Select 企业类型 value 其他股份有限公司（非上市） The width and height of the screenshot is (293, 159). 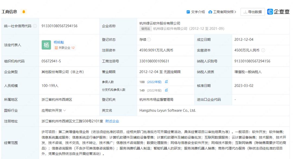(63, 72)
